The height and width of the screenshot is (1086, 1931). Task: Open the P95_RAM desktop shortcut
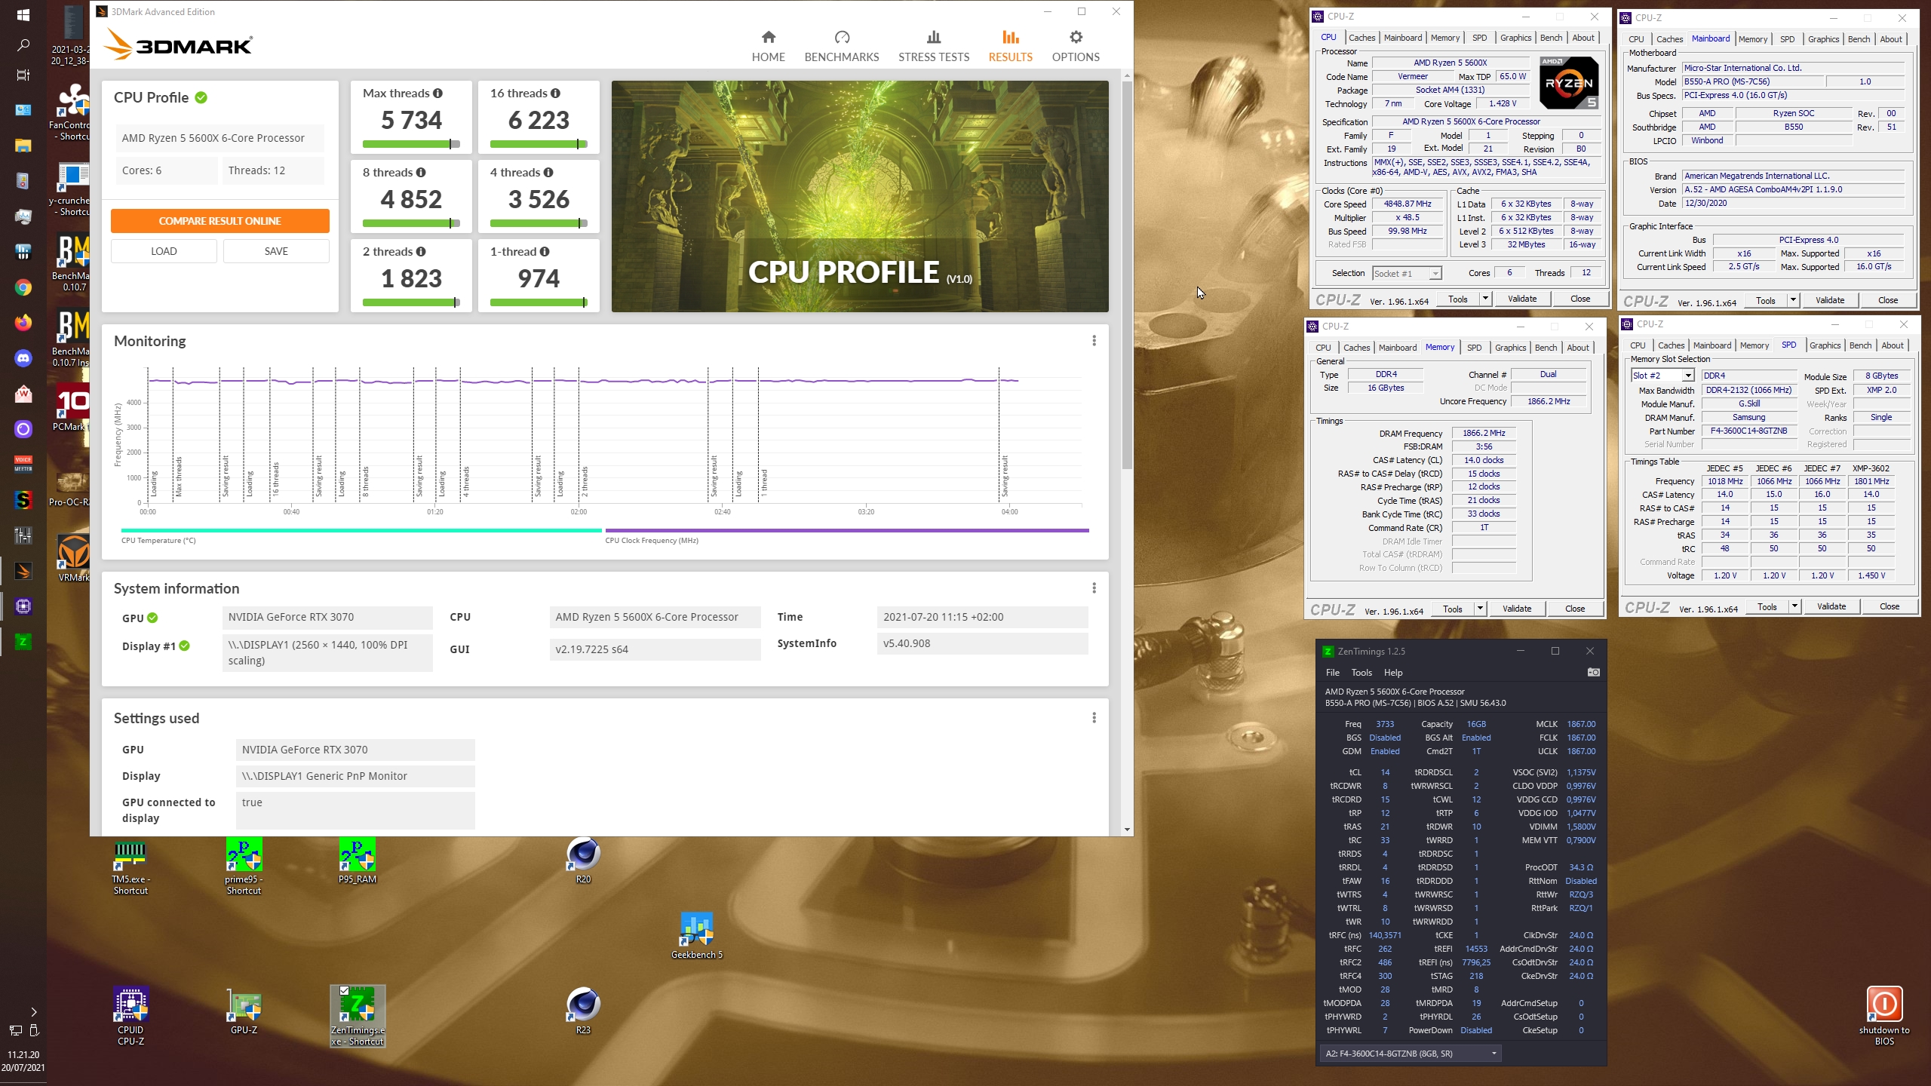coord(358,861)
